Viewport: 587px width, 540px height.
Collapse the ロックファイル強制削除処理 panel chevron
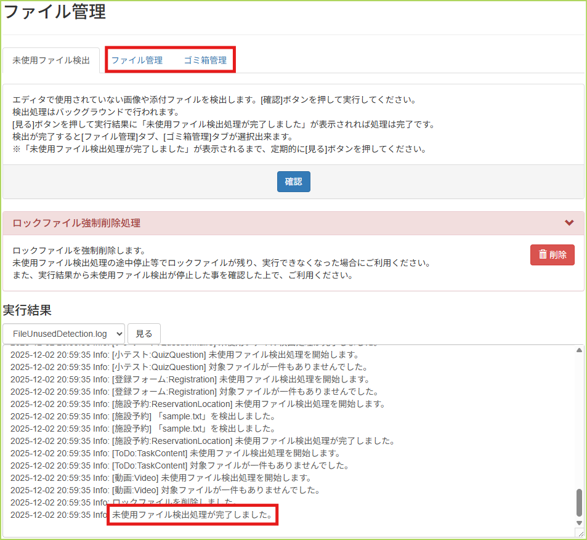click(x=569, y=223)
